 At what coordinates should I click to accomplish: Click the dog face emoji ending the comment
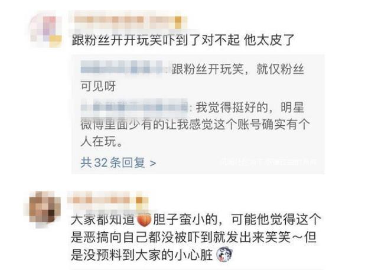(x=224, y=254)
